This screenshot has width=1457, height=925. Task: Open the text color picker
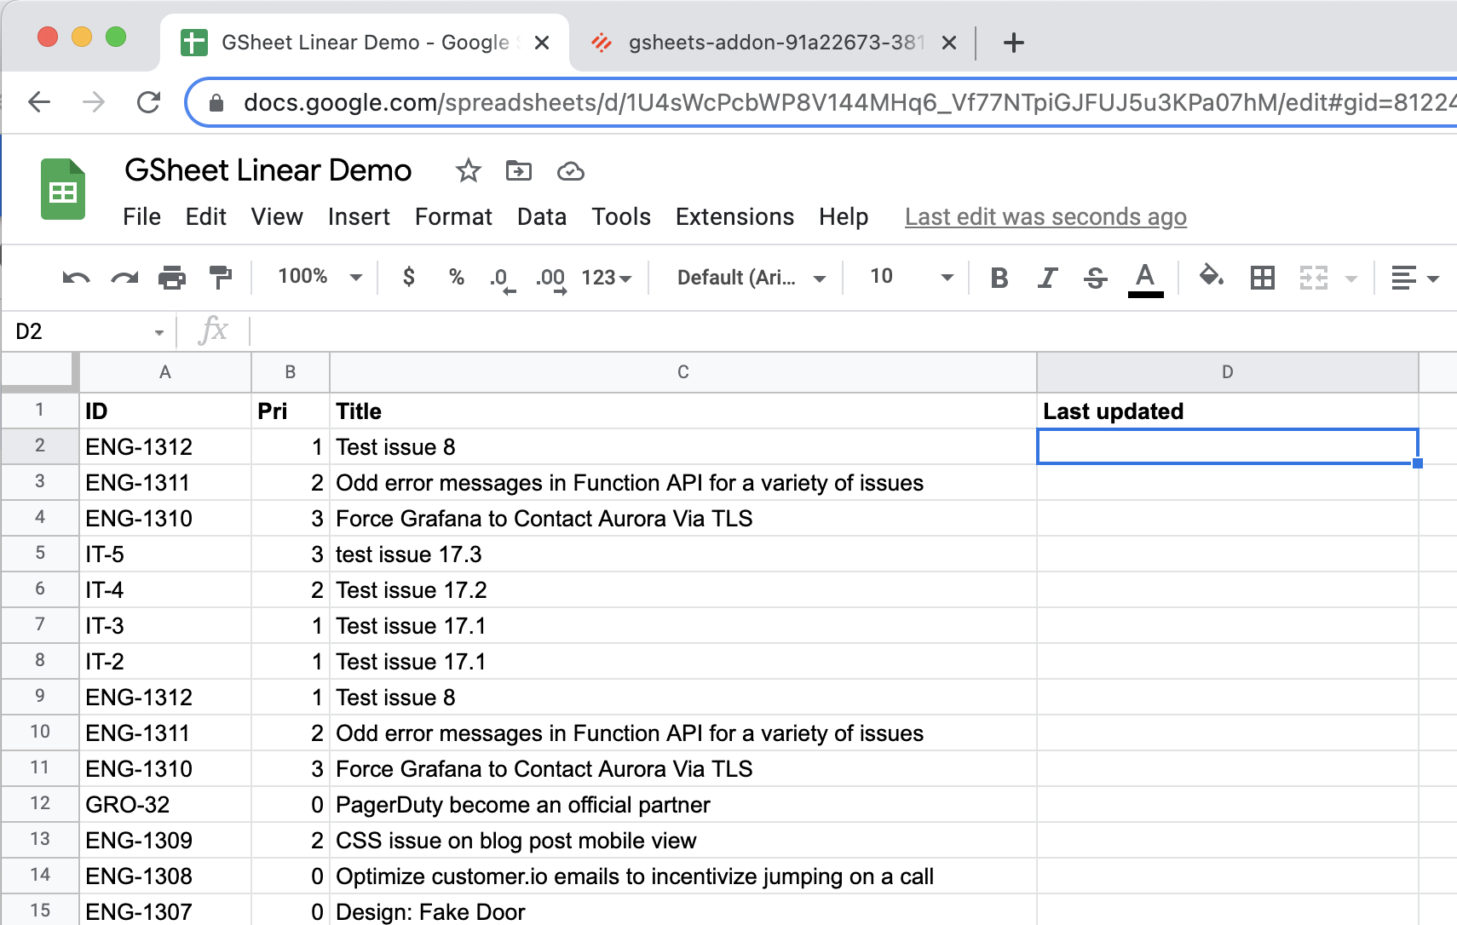tap(1145, 279)
